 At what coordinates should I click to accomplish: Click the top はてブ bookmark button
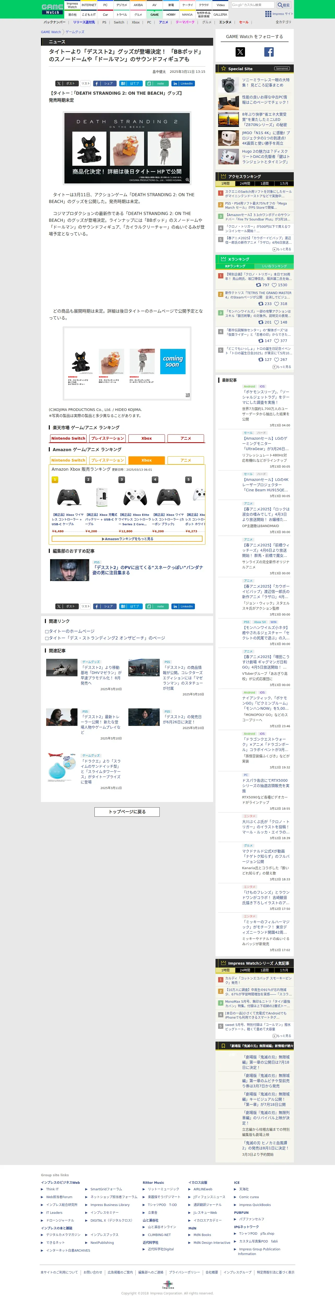click(131, 83)
